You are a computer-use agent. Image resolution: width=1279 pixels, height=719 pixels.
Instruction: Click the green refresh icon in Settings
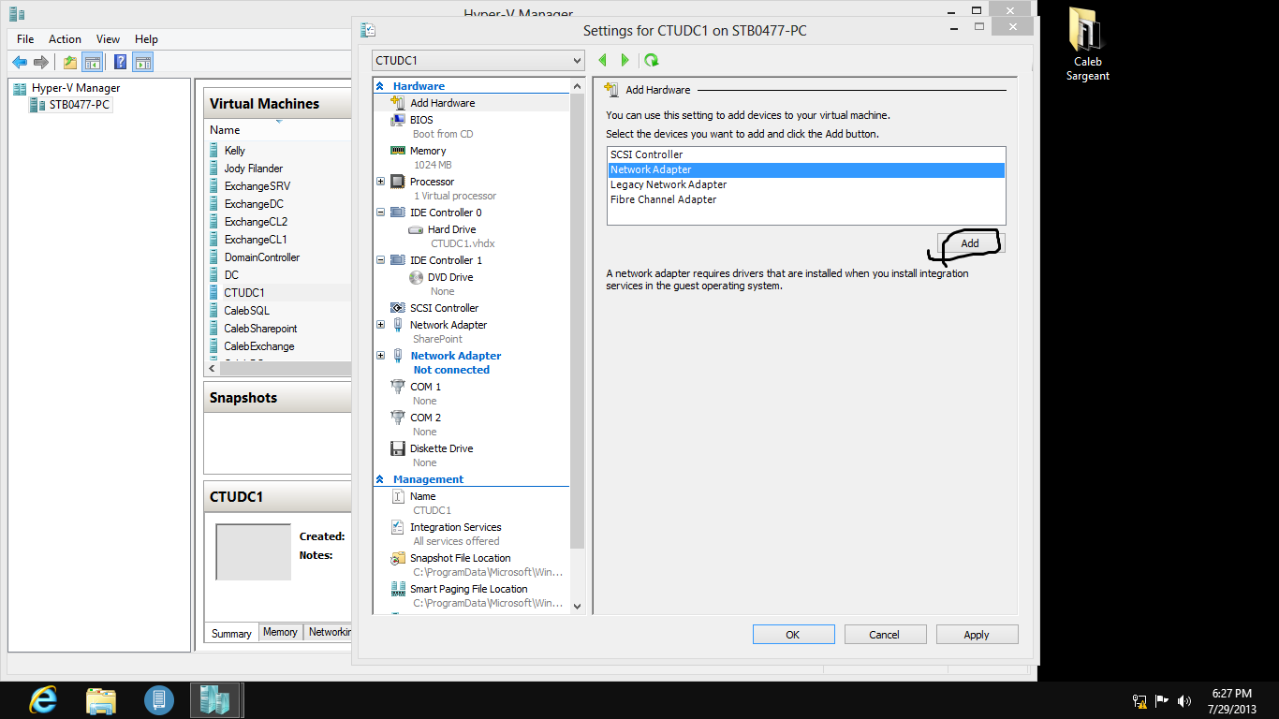click(x=652, y=60)
